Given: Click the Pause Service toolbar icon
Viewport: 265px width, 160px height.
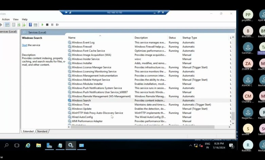Looking at the screenshot, I should (52, 25).
